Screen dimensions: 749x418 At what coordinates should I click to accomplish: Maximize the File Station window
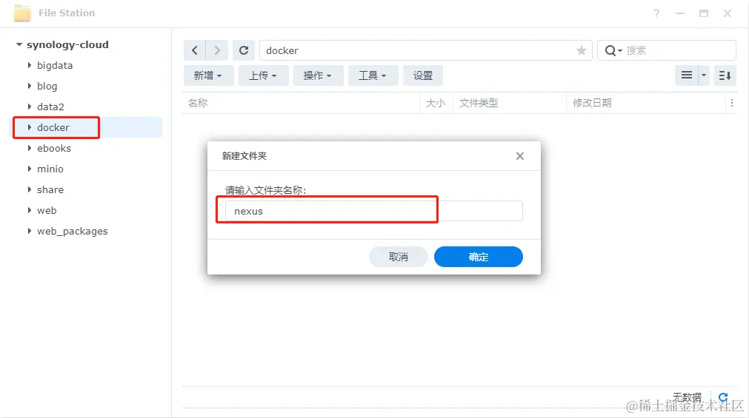704,13
